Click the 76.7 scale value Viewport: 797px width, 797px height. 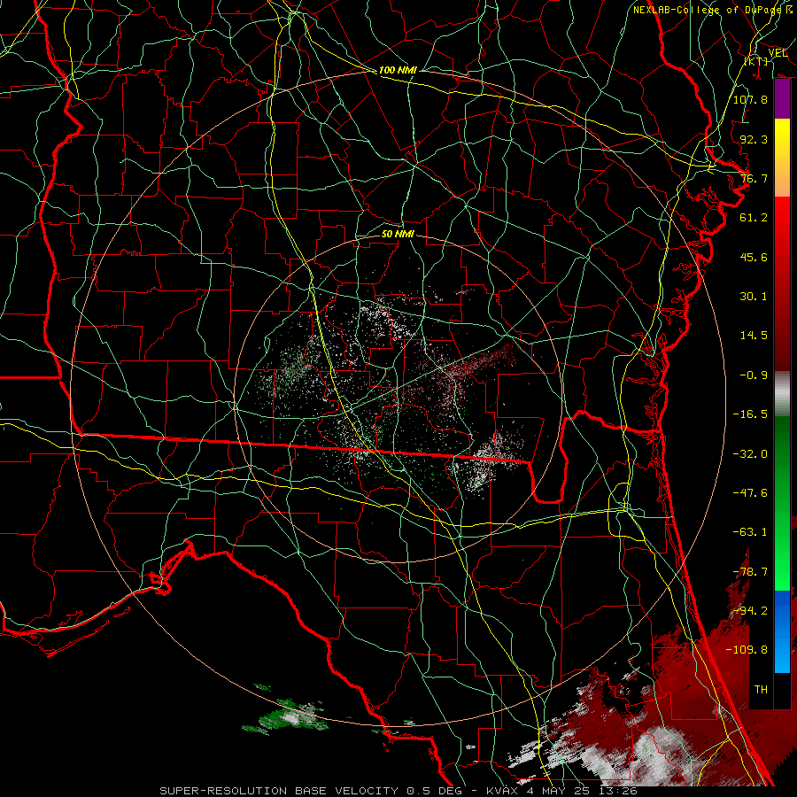coord(754,178)
